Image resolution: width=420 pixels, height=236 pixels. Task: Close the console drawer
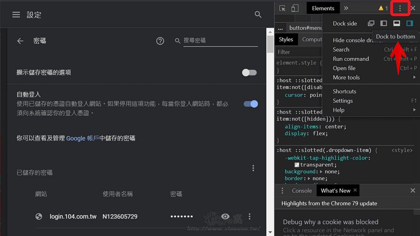point(412,191)
